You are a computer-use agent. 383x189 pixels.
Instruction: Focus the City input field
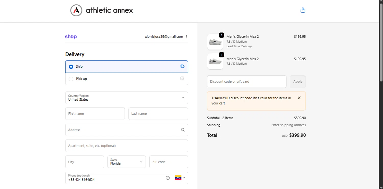[x=85, y=162]
